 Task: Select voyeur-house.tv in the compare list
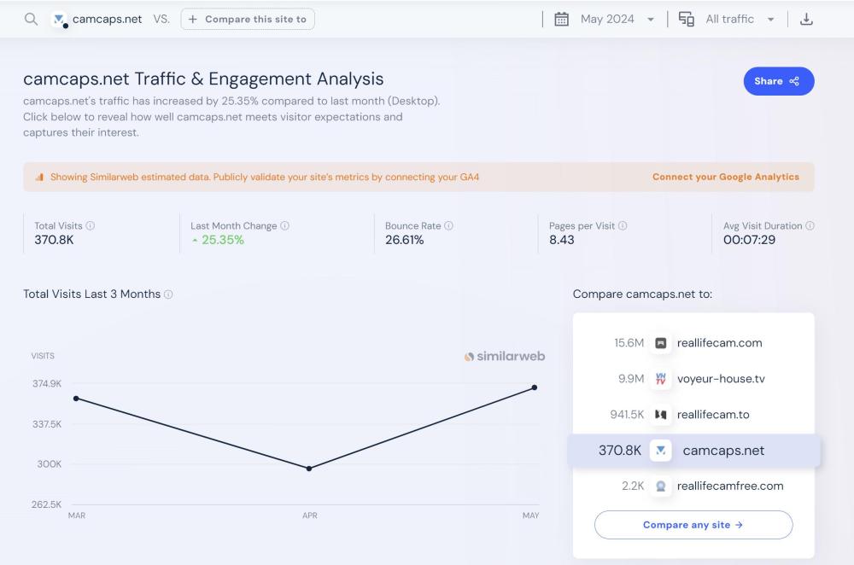click(720, 379)
